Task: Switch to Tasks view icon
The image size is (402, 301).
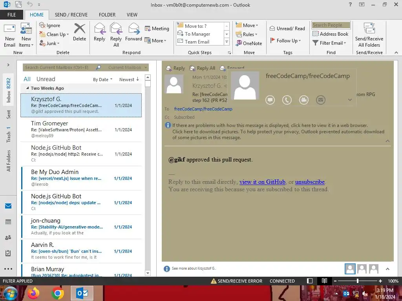Action: 8,253
